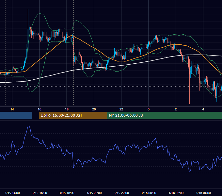
Task: Click the 3/15 18:00 date label
Action: (67, 193)
